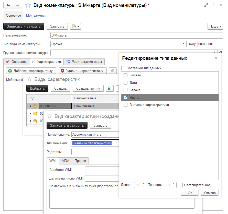Click the forward navigation arrow
The image size is (228, 214).
[17, 5]
